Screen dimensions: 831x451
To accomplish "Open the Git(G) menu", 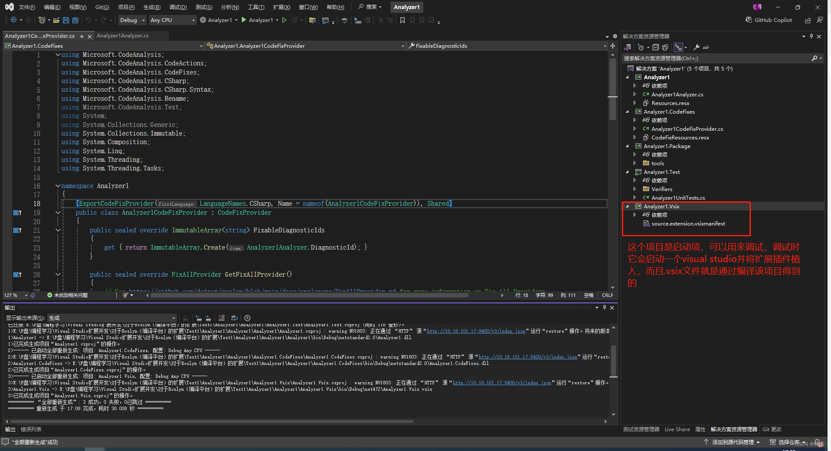I will [x=102, y=7].
